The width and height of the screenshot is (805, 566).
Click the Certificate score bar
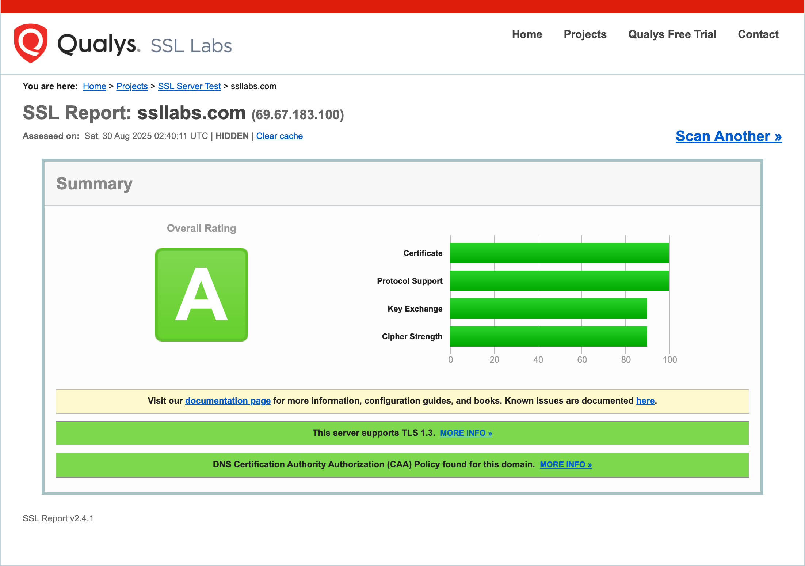click(x=559, y=253)
